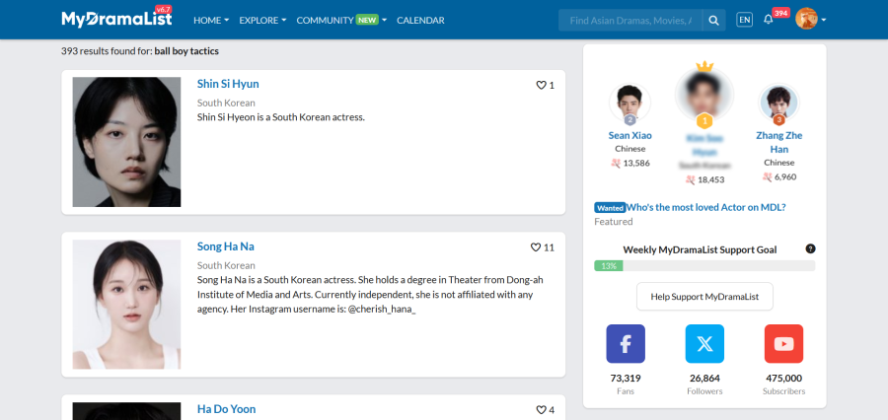This screenshot has height=420, width=888.
Task: Like Song Ha Na with heart icon
Action: point(535,247)
